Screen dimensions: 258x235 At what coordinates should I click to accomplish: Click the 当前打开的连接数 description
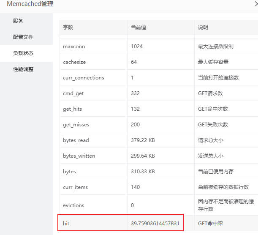218,78
